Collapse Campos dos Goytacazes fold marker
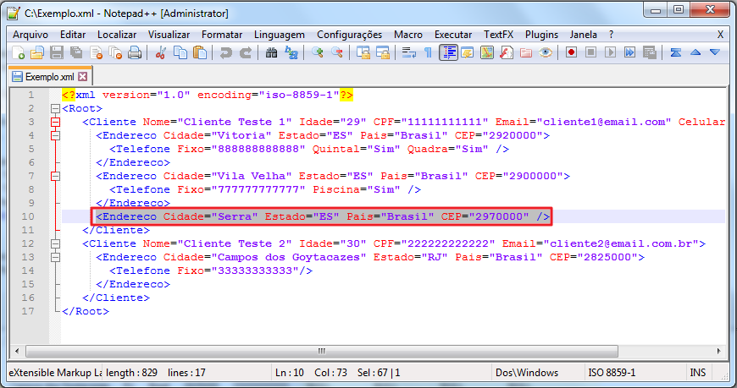 (x=55, y=258)
